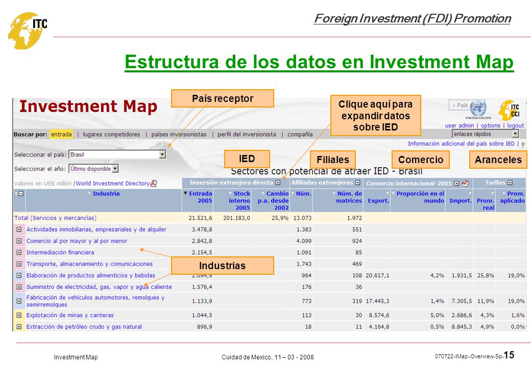Sort by the Industria column header

point(106,194)
